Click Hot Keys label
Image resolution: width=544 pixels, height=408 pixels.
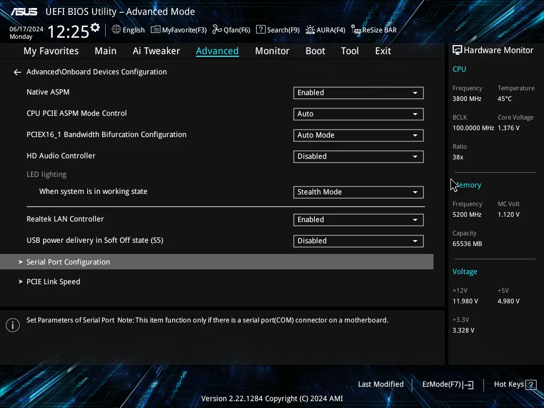pos(508,385)
